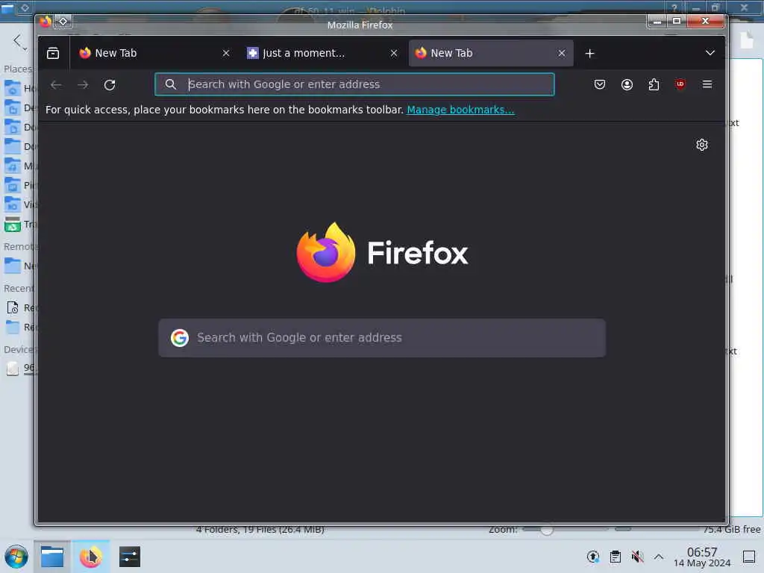764x573 pixels.
Task: Focus the address bar search field
Action: 354,84
